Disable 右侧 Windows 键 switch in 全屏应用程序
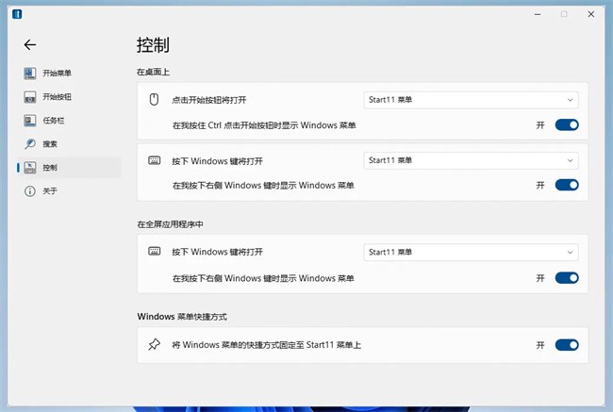The width and height of the screenshot is (613, 412). pos(566,277)
